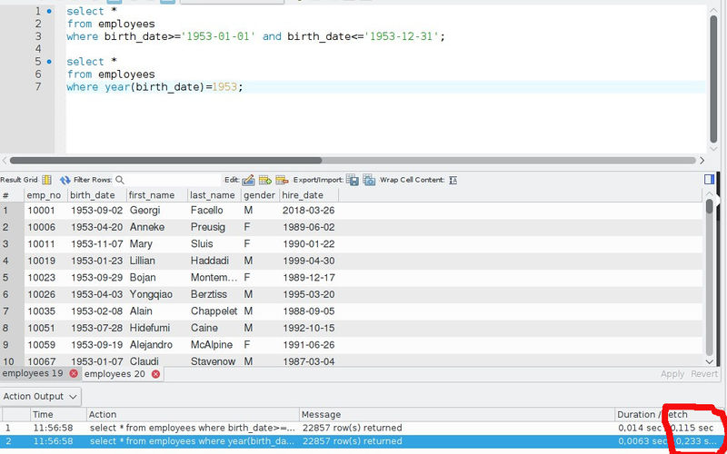Sort by the gender column header
The width and height of the screenshot is (727, 454).
click(260, 195)
